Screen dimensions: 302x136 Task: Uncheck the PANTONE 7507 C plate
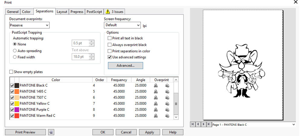[12, 98]
